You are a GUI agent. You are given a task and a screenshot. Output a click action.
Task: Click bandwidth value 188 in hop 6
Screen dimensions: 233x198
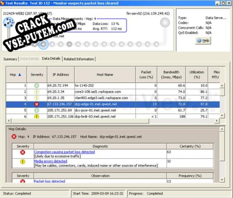182,116
